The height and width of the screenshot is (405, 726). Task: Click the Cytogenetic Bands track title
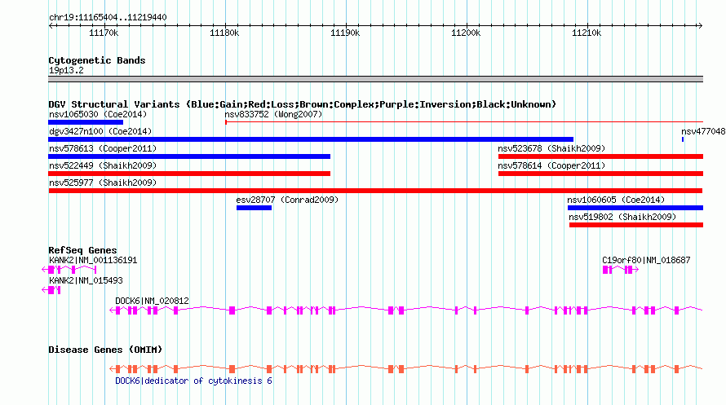pos(97,60)
